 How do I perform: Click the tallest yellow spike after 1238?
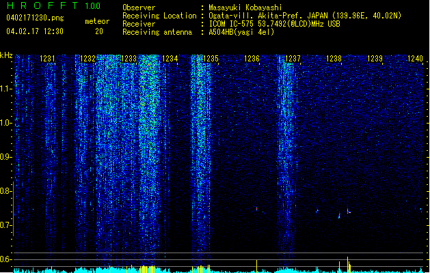pos(347,264)
